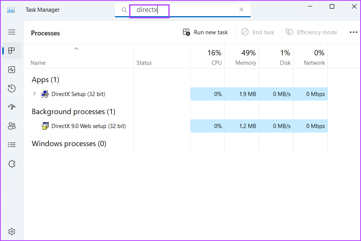Open the hamburger navigation menu

12,32
